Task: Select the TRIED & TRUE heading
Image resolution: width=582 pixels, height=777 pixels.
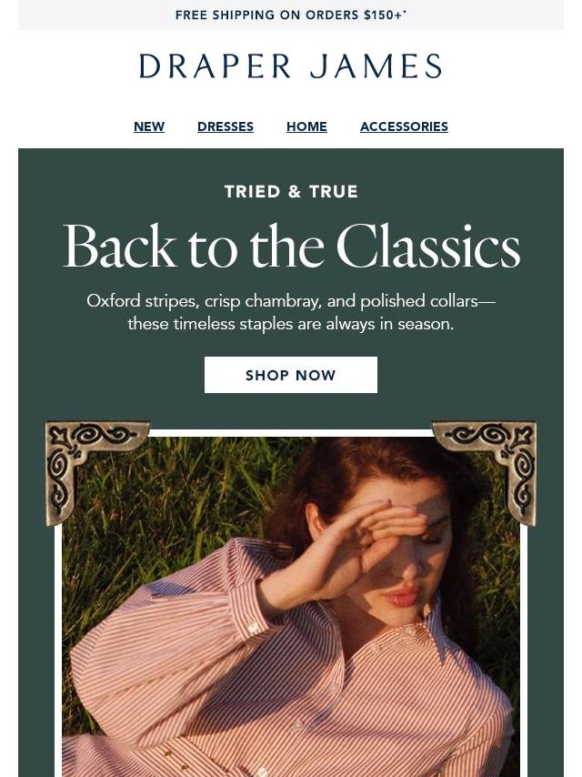Action: tap(291, 192)
